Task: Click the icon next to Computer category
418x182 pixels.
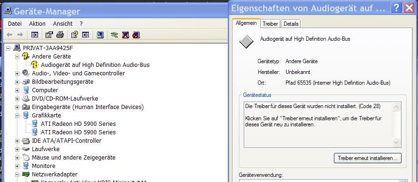Action: coord(26,90)
